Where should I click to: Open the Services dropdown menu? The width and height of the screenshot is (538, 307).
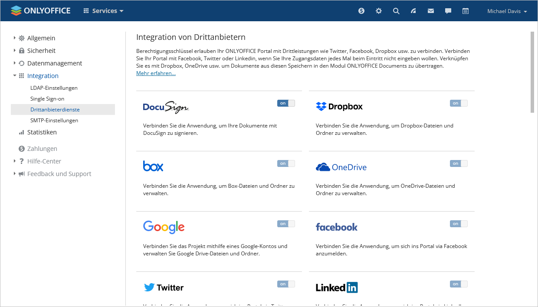[104, 11]
